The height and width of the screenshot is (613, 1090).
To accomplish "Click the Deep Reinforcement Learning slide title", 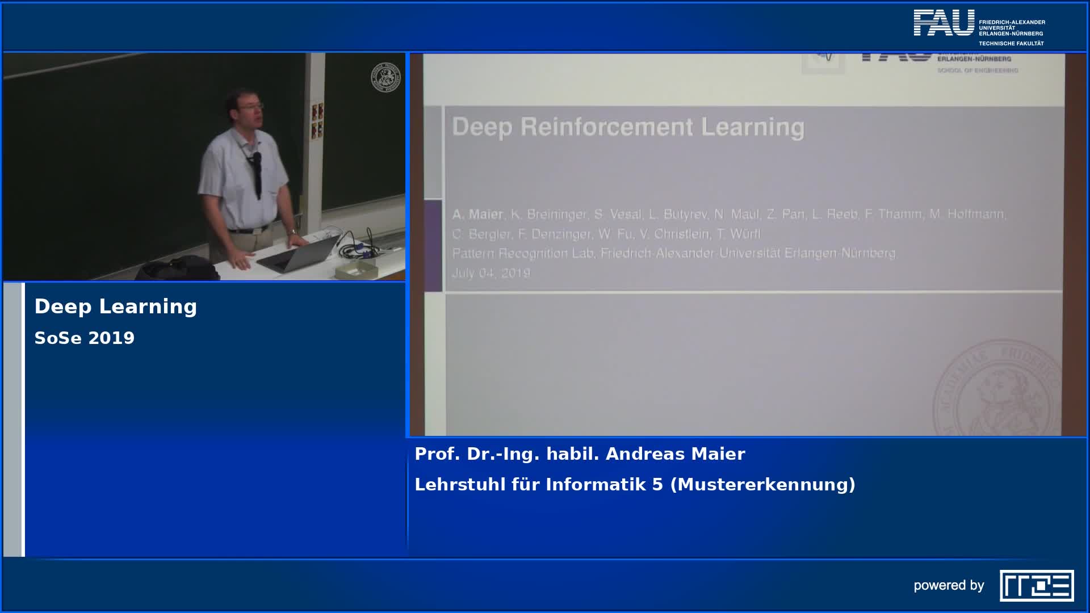I will pos(628,127).
